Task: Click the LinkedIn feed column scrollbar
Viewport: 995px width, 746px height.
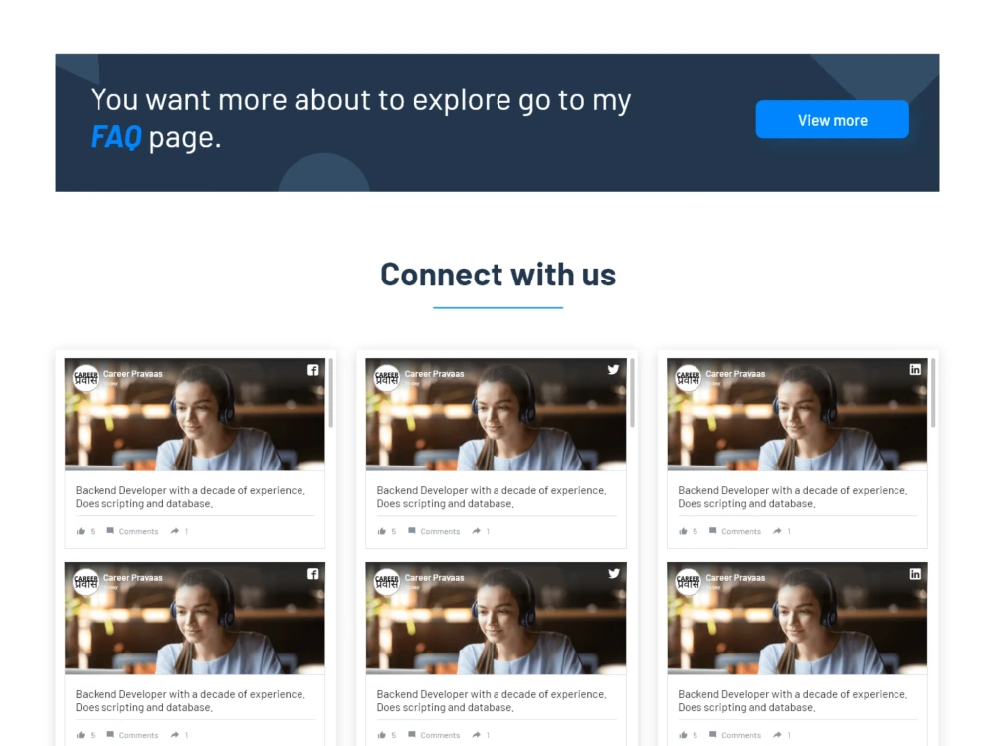Action: click(933, 393)
